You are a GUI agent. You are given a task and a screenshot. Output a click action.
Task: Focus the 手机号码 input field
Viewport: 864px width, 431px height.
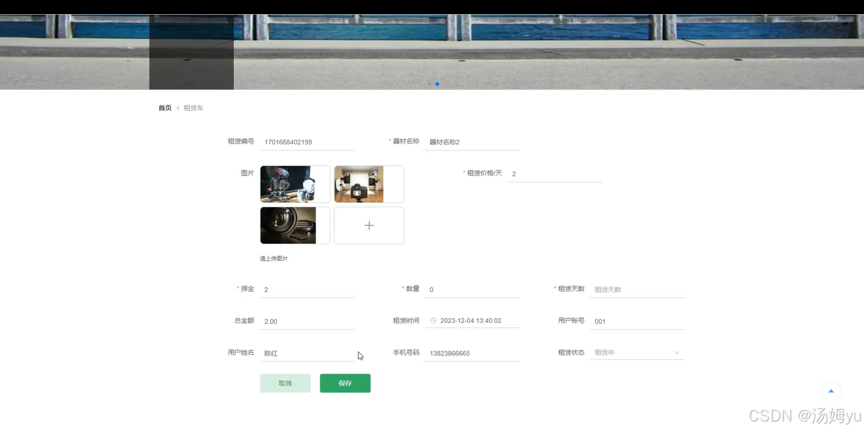[x=472, y=353]
